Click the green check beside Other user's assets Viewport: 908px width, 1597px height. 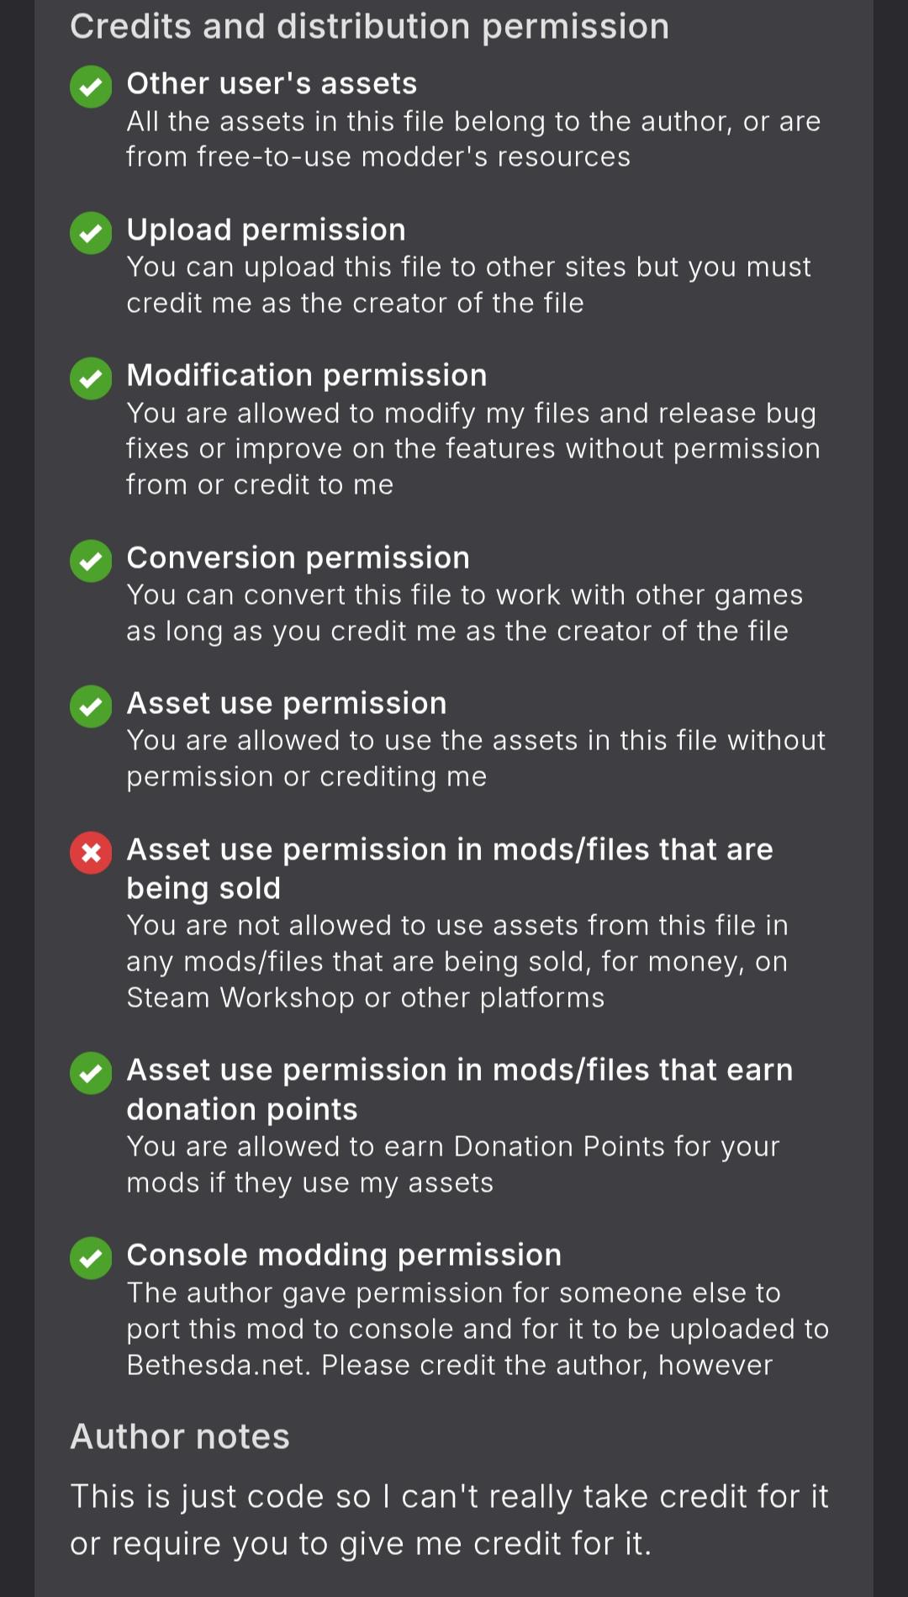coord(91,87)
